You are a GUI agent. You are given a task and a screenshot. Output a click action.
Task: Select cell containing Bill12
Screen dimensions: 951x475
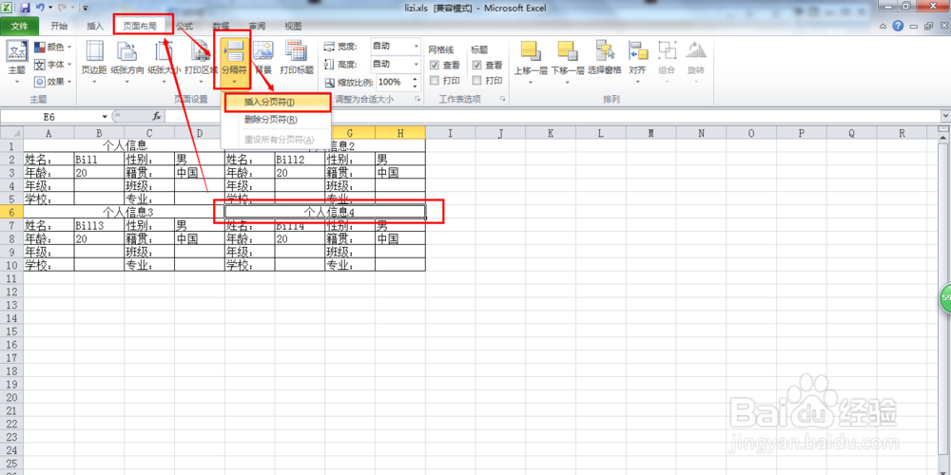(300, 160)
